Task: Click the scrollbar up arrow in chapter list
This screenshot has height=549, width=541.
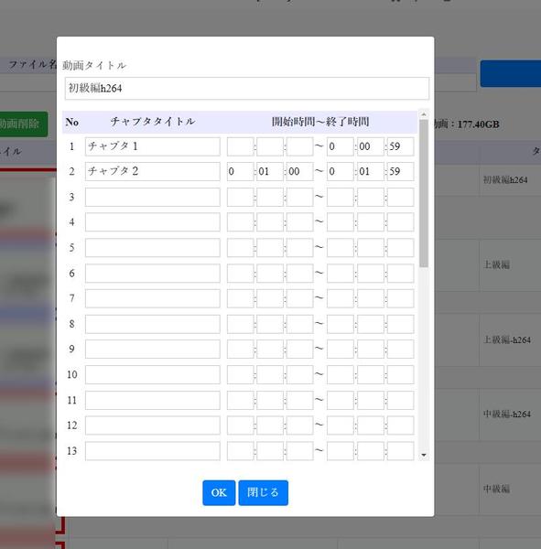Action: tap(424, 114)
